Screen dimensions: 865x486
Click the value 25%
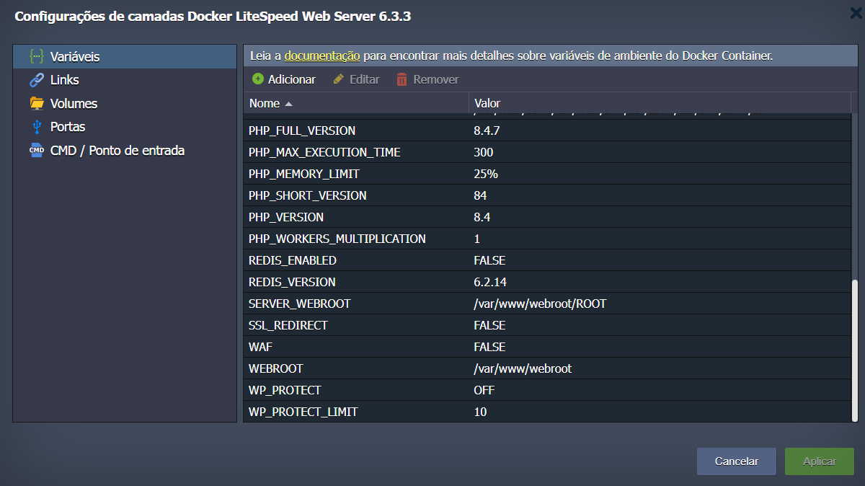pos(486,174)
